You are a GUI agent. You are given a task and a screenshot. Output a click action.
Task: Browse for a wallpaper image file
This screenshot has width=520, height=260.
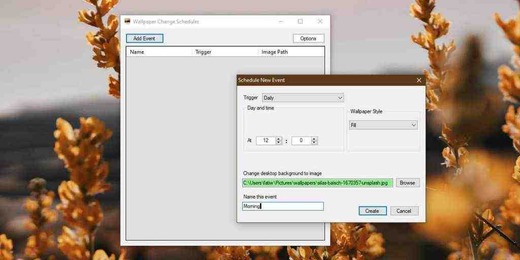(x=407, y=183)
